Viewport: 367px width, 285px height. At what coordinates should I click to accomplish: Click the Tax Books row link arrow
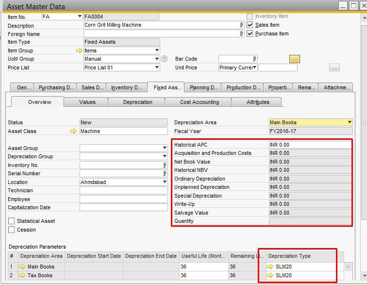tap(22, 275)
